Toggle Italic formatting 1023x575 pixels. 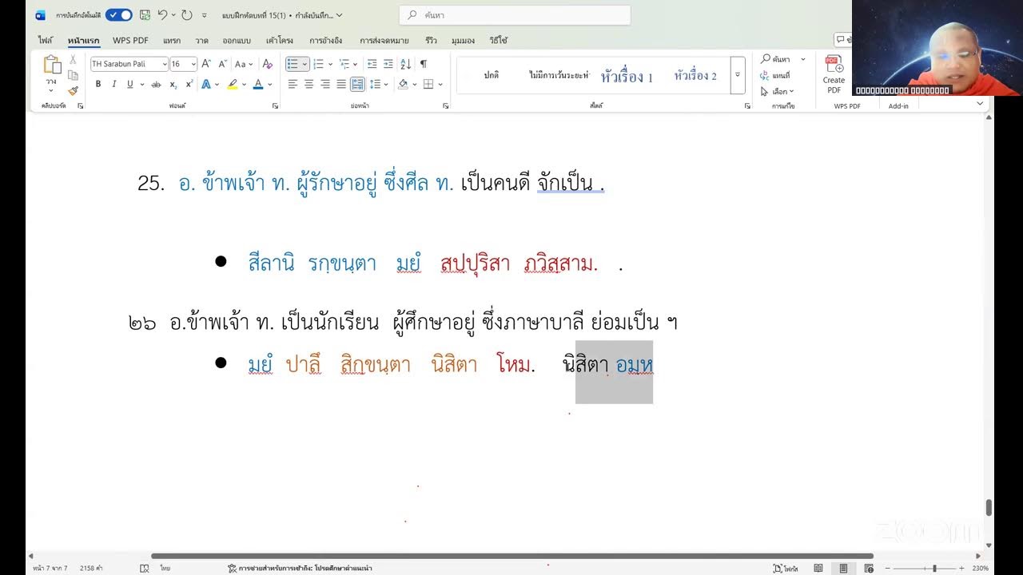[x=113, y=84]
